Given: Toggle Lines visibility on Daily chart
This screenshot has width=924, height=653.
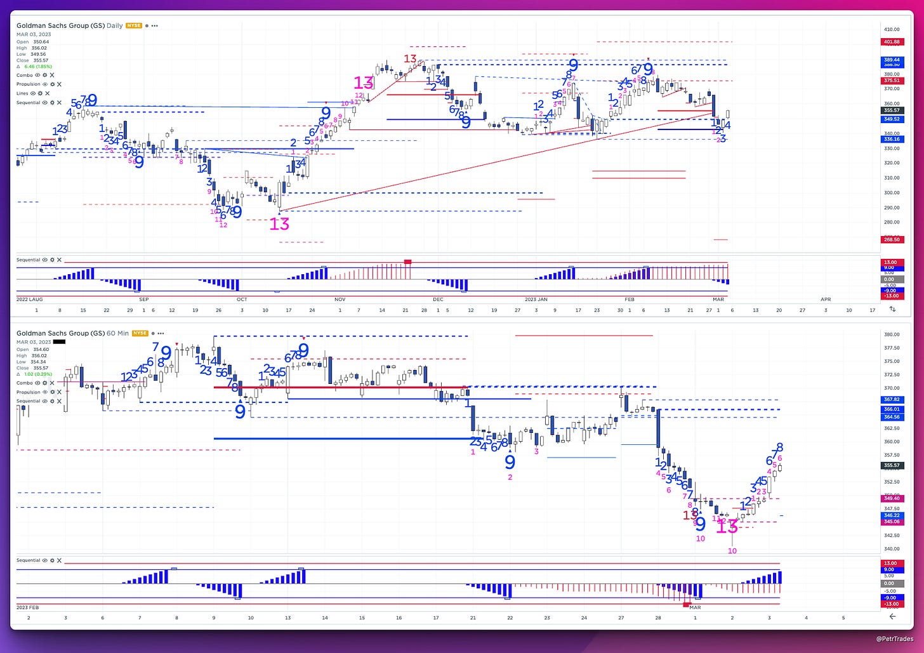Looking at the screenshot, I should pos(33,93).
